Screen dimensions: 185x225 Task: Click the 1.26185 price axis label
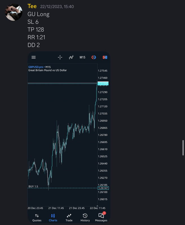click(x=102, y=185)
